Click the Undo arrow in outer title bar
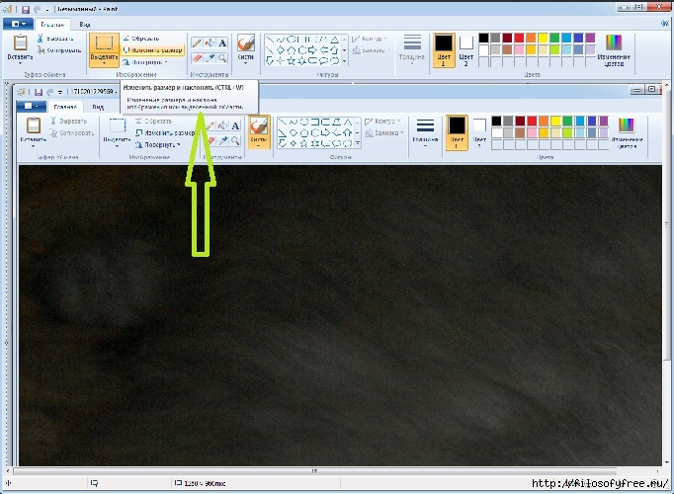Screen dimensions: 674x494 click(x=37, y=9)
